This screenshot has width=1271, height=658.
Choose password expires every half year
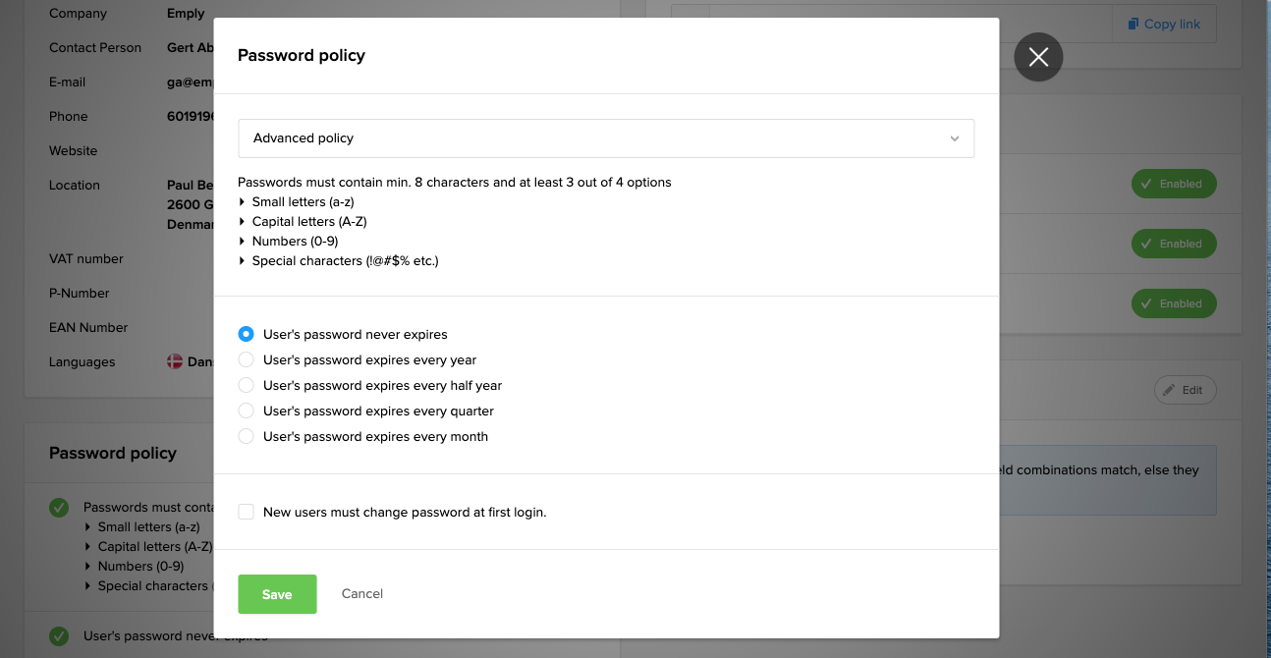(247, 385)
